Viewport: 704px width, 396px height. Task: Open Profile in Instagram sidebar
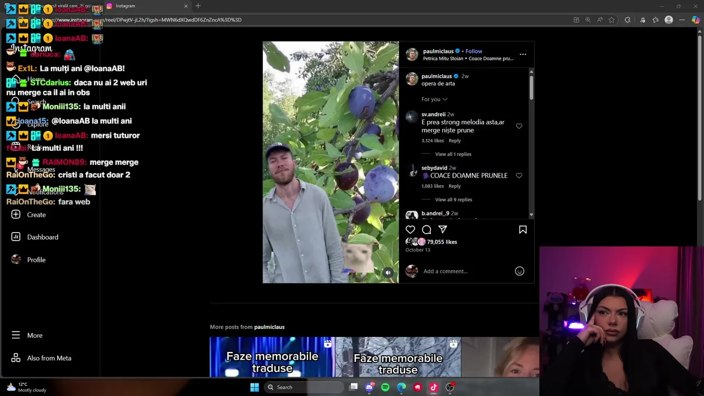36,260
